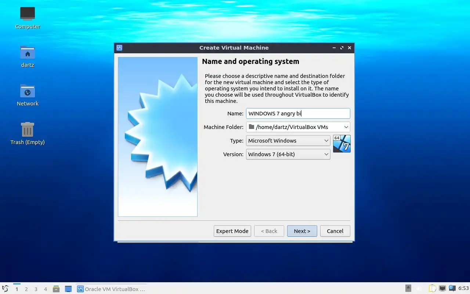The height and width of the screenshot is (294, 470).
Task: Click the taskbar clock showing 6:53
Action: coord(463,288)
